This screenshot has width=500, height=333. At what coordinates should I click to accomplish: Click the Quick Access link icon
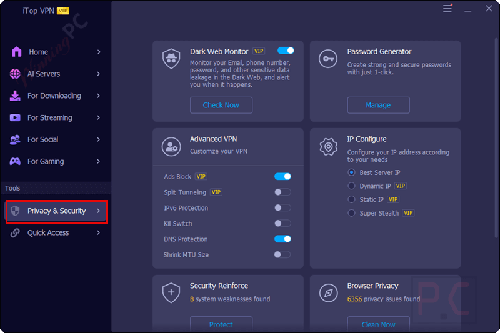pyautogui.click(x=15, y=232)
